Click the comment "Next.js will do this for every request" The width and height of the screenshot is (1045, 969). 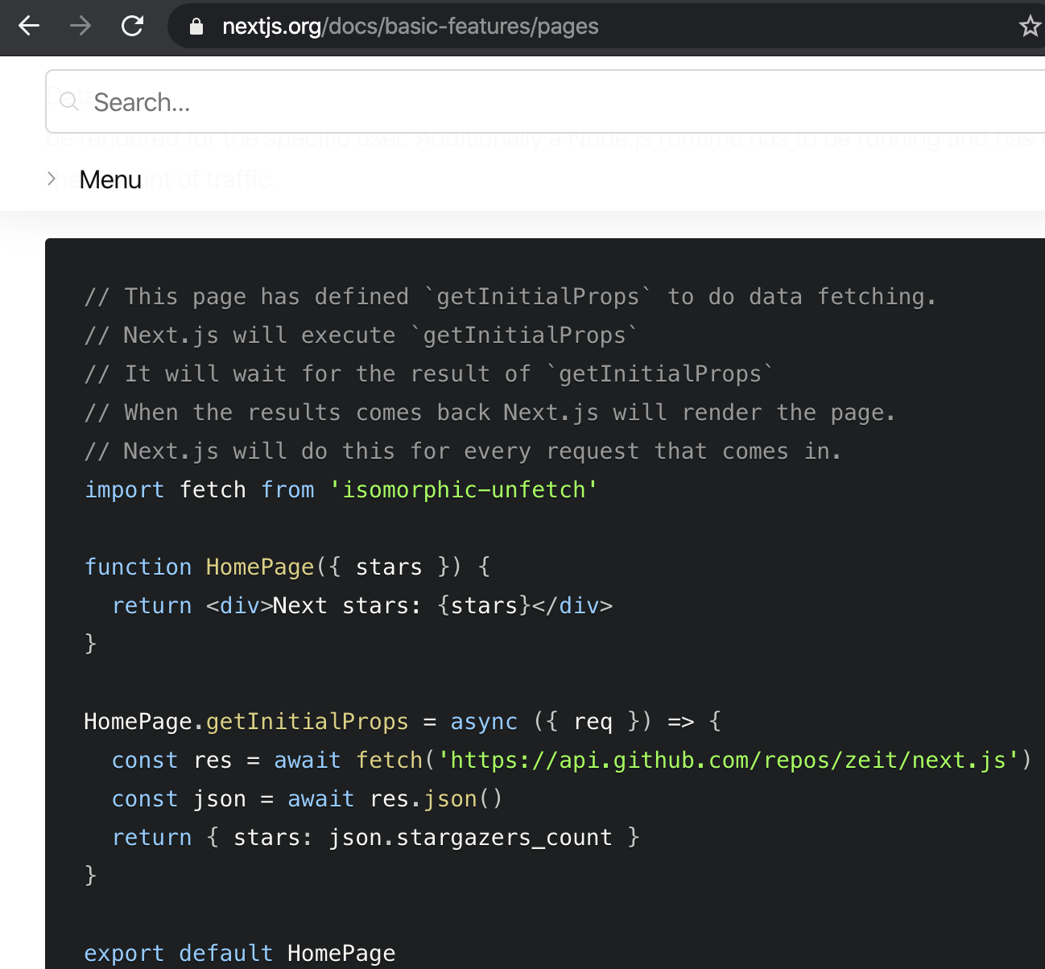[463, 451]
